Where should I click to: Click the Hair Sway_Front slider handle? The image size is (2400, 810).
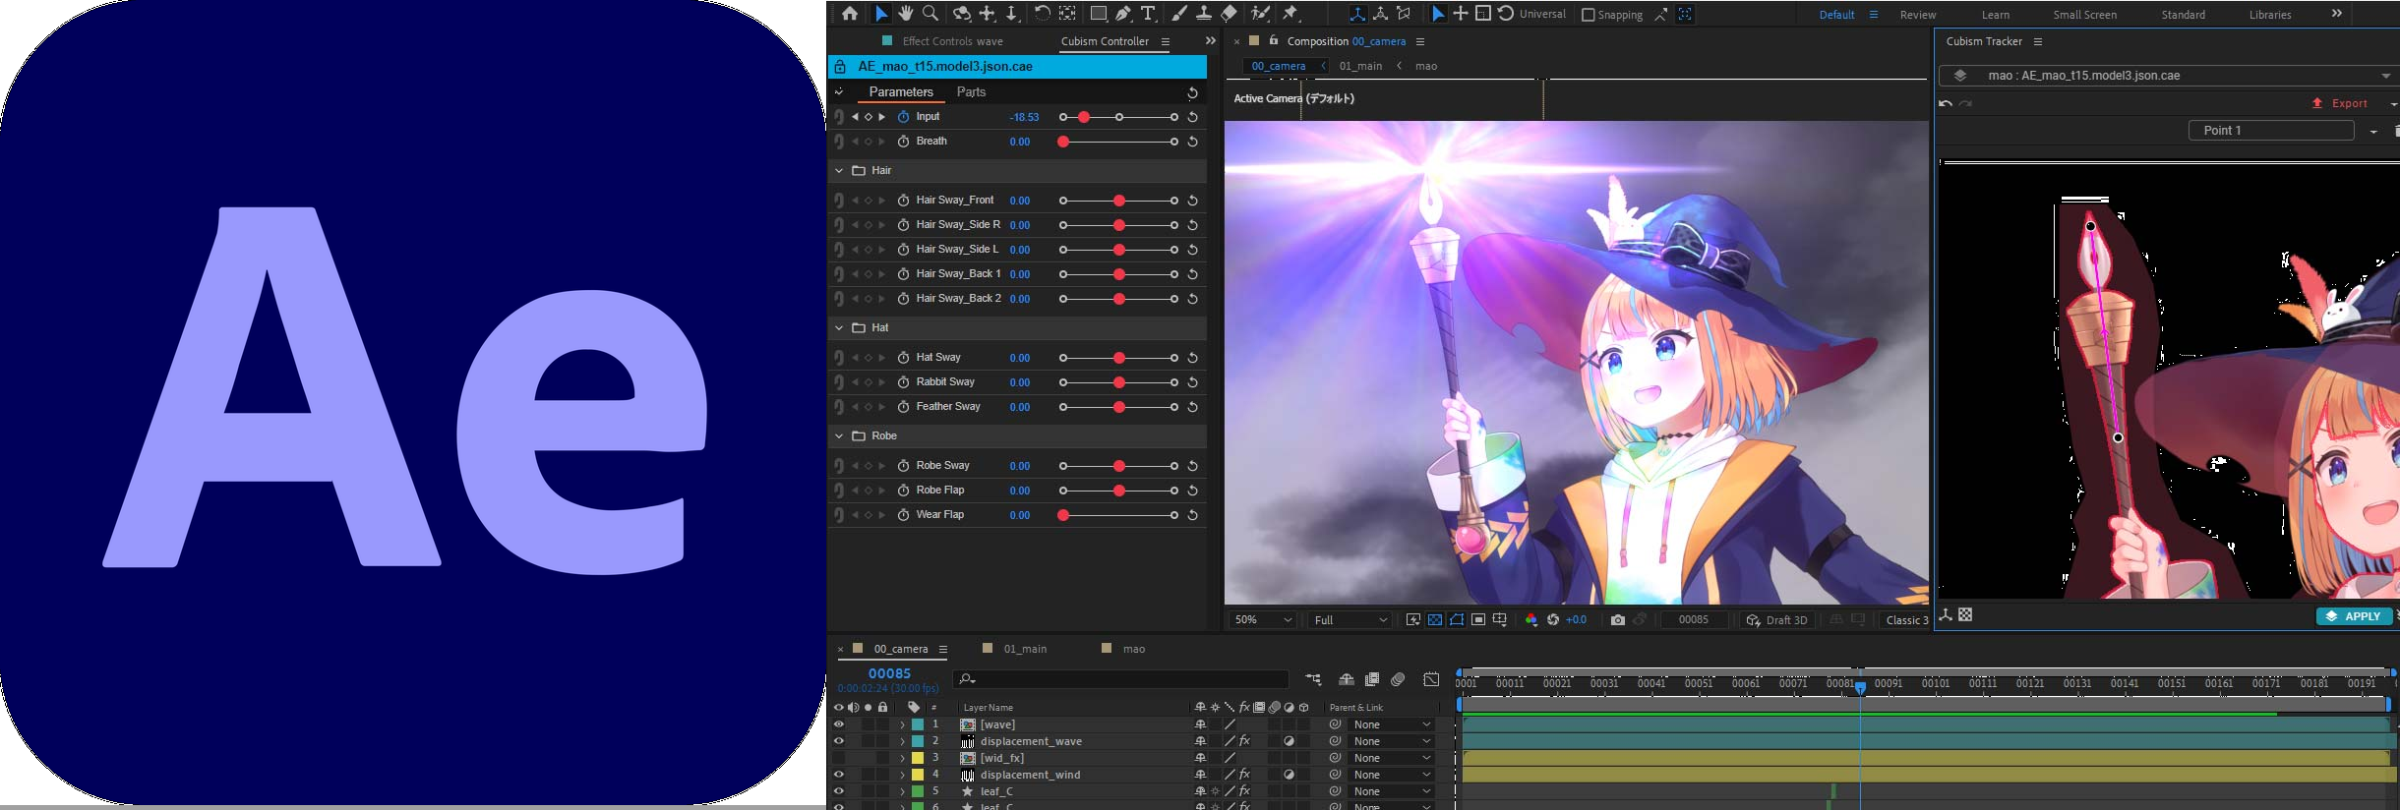(x=1119, y=201)
